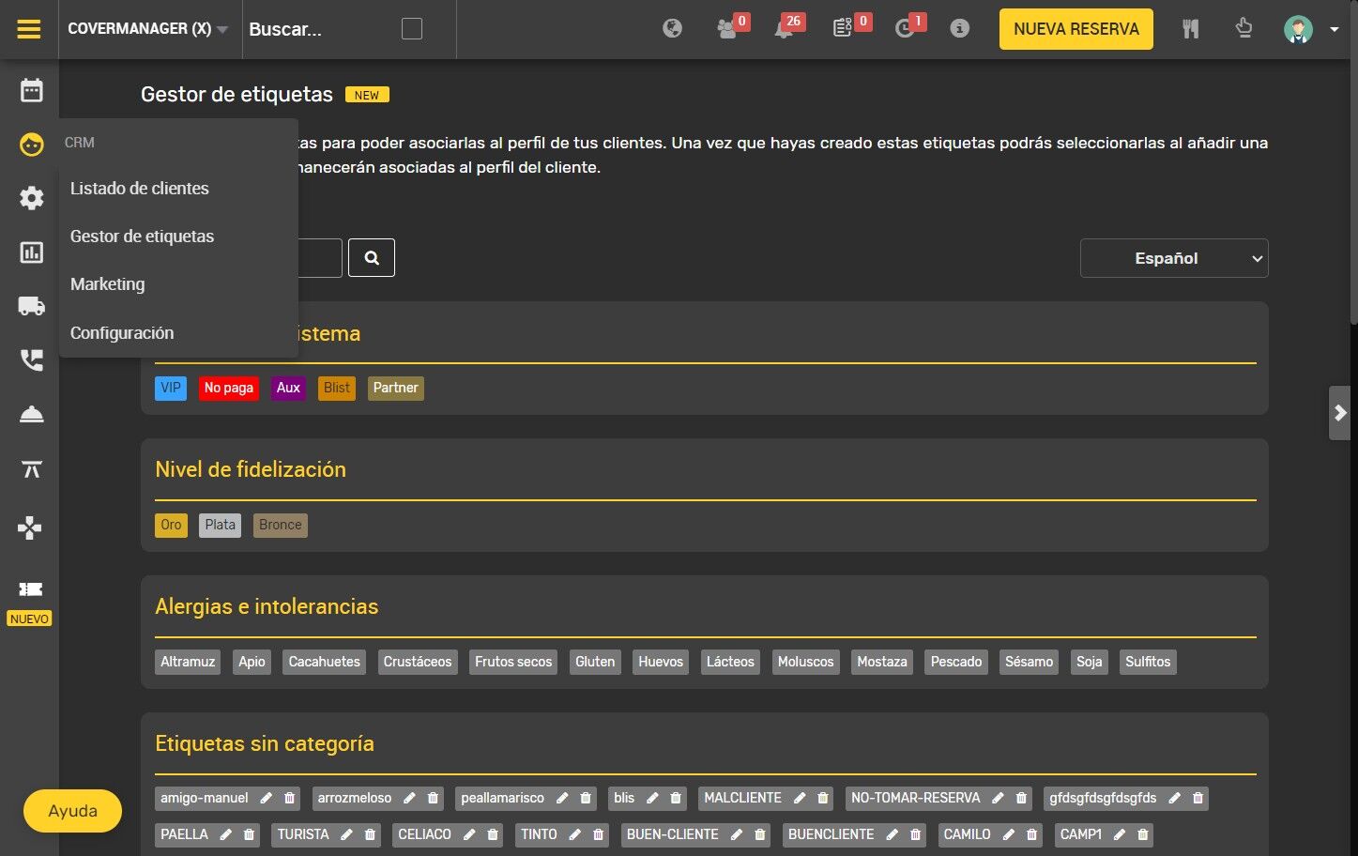Viewport: 1358px width, 856px height.
Task: Click the notification bell with 26 badge
Action: (x=785, y=29)
